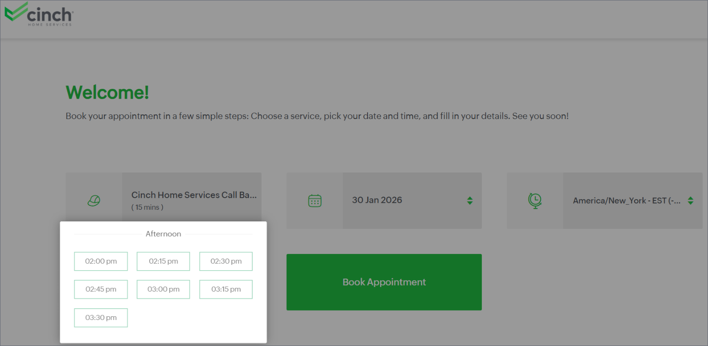Image resolution: width=708 pixels, height=346 pixels.
Task: Click the Welcome! heading
Action: pos(107,93)
